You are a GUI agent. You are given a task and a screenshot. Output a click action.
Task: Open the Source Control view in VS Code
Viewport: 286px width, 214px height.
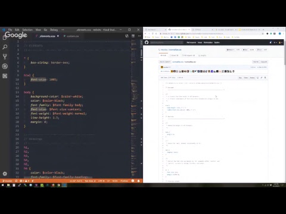(x=5, y=56)
